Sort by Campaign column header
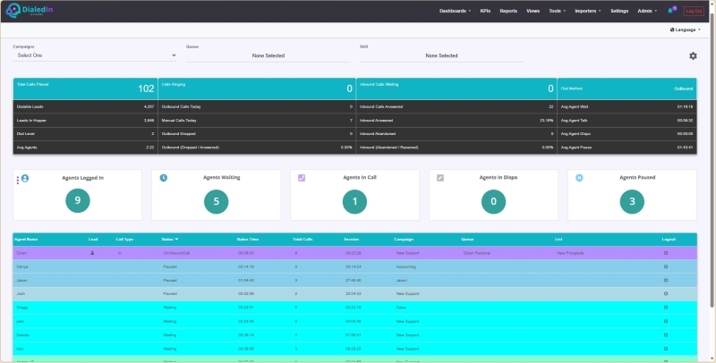This screenshot has height=363, width=716. click(404, 240)
